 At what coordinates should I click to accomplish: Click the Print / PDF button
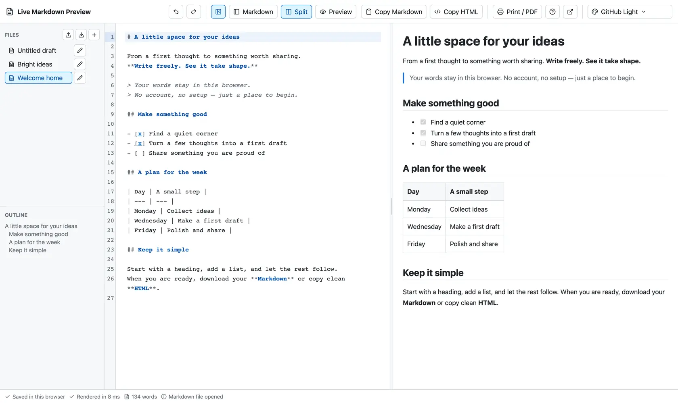pos(517,12)
